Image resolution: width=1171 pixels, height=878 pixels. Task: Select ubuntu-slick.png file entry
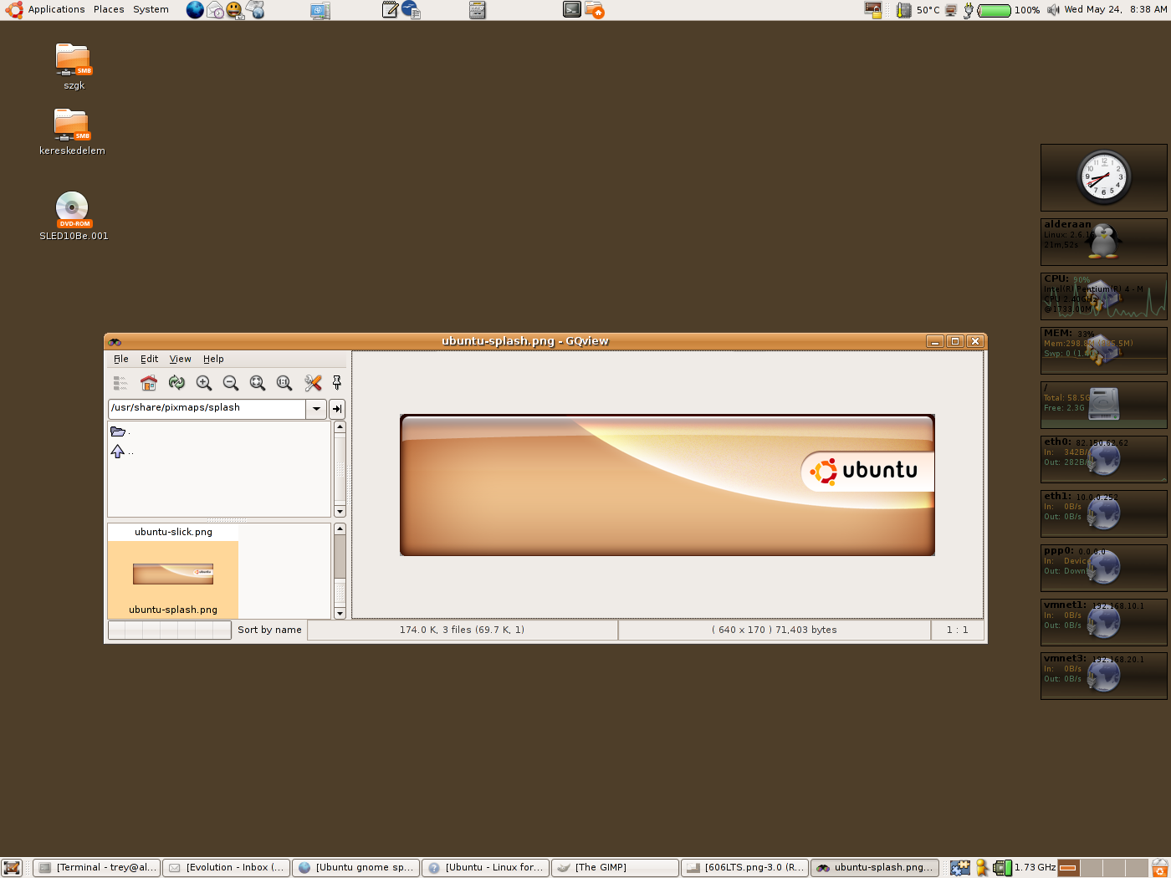pos(173,532)
